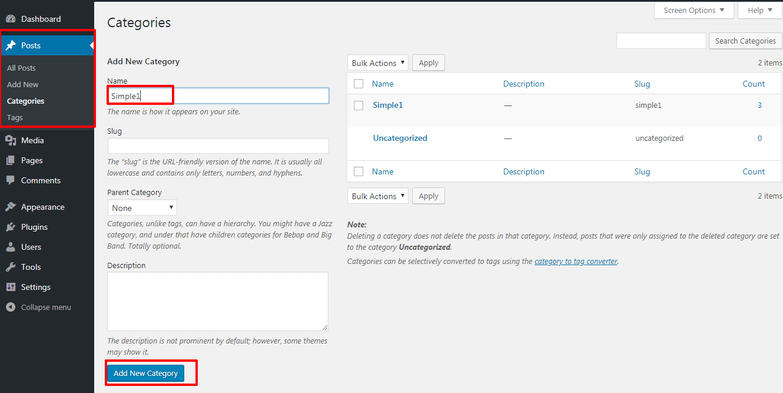This screenshot has width=783, height=393.
Task: Go to All Posts in sidebar
Action: 21,68
